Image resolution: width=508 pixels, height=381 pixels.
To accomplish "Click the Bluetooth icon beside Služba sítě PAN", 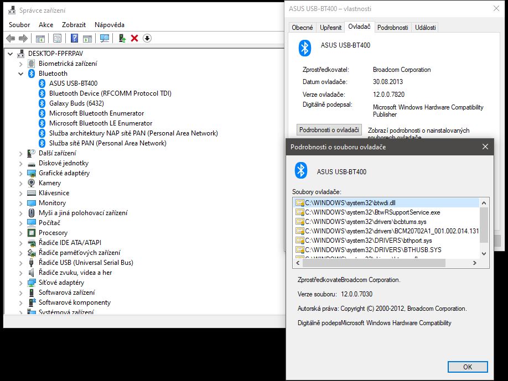I will click(x=42, y=143).
